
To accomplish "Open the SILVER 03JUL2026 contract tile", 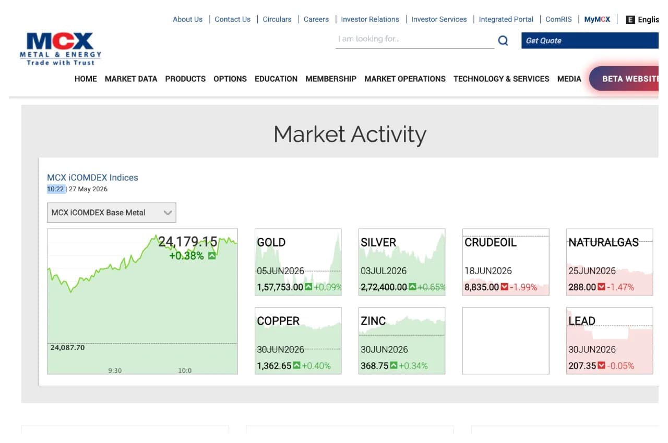I will 402,262.
